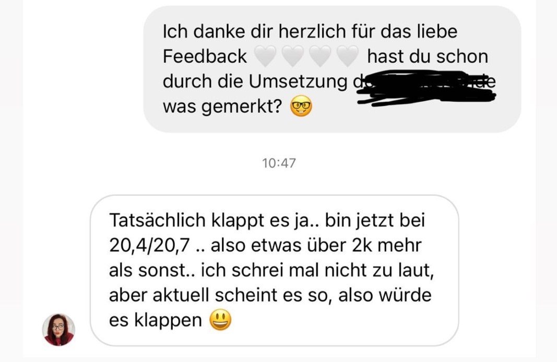557x362 pixels.
Task: Click the nerd face emoji
Action: (x=301, y=106)
